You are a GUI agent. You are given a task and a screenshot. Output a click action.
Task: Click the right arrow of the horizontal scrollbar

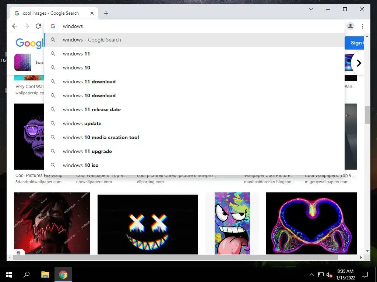(361, 257)
